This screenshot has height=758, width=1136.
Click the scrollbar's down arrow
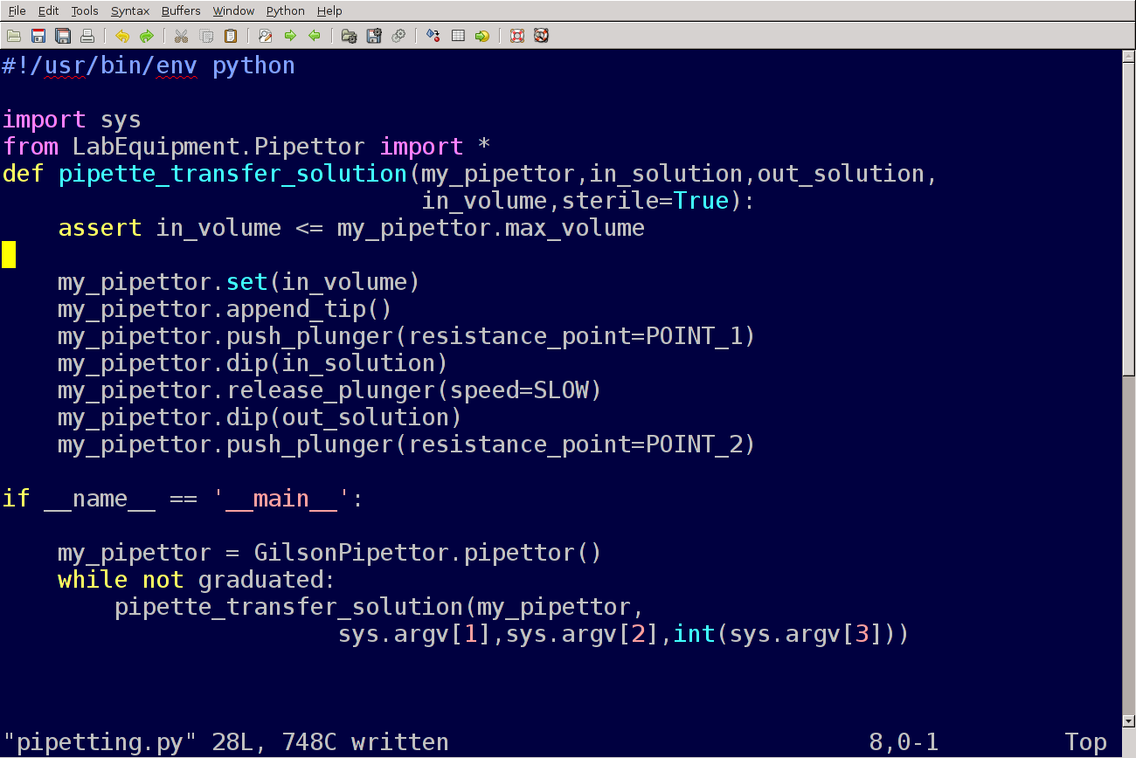1128,720
